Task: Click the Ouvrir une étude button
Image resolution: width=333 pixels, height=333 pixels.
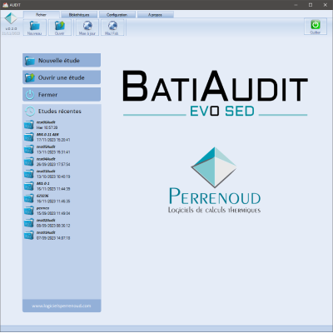Action: 62,77
